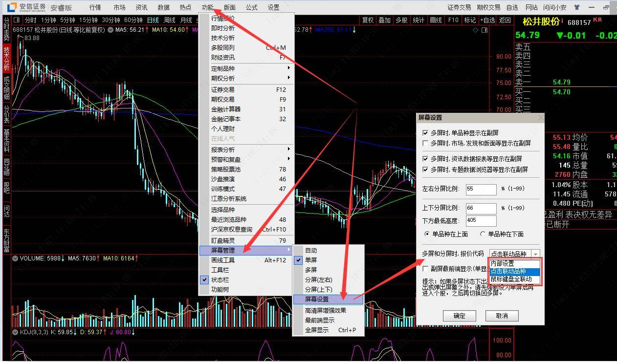
Task: Toggle 多屏时,专题数据浏览器等显示在副屏
Action: [x=425, y=170]
